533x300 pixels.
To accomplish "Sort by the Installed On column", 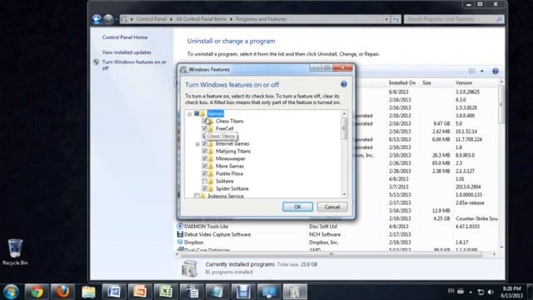I will [x=402, y=82].
